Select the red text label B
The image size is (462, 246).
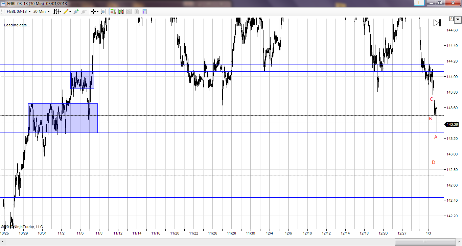(x=431, y=119)
